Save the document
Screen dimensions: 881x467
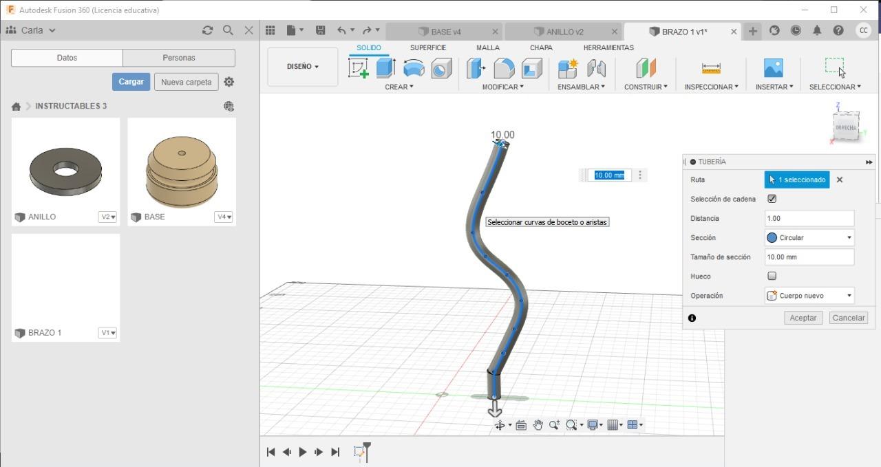coord(320,30)
